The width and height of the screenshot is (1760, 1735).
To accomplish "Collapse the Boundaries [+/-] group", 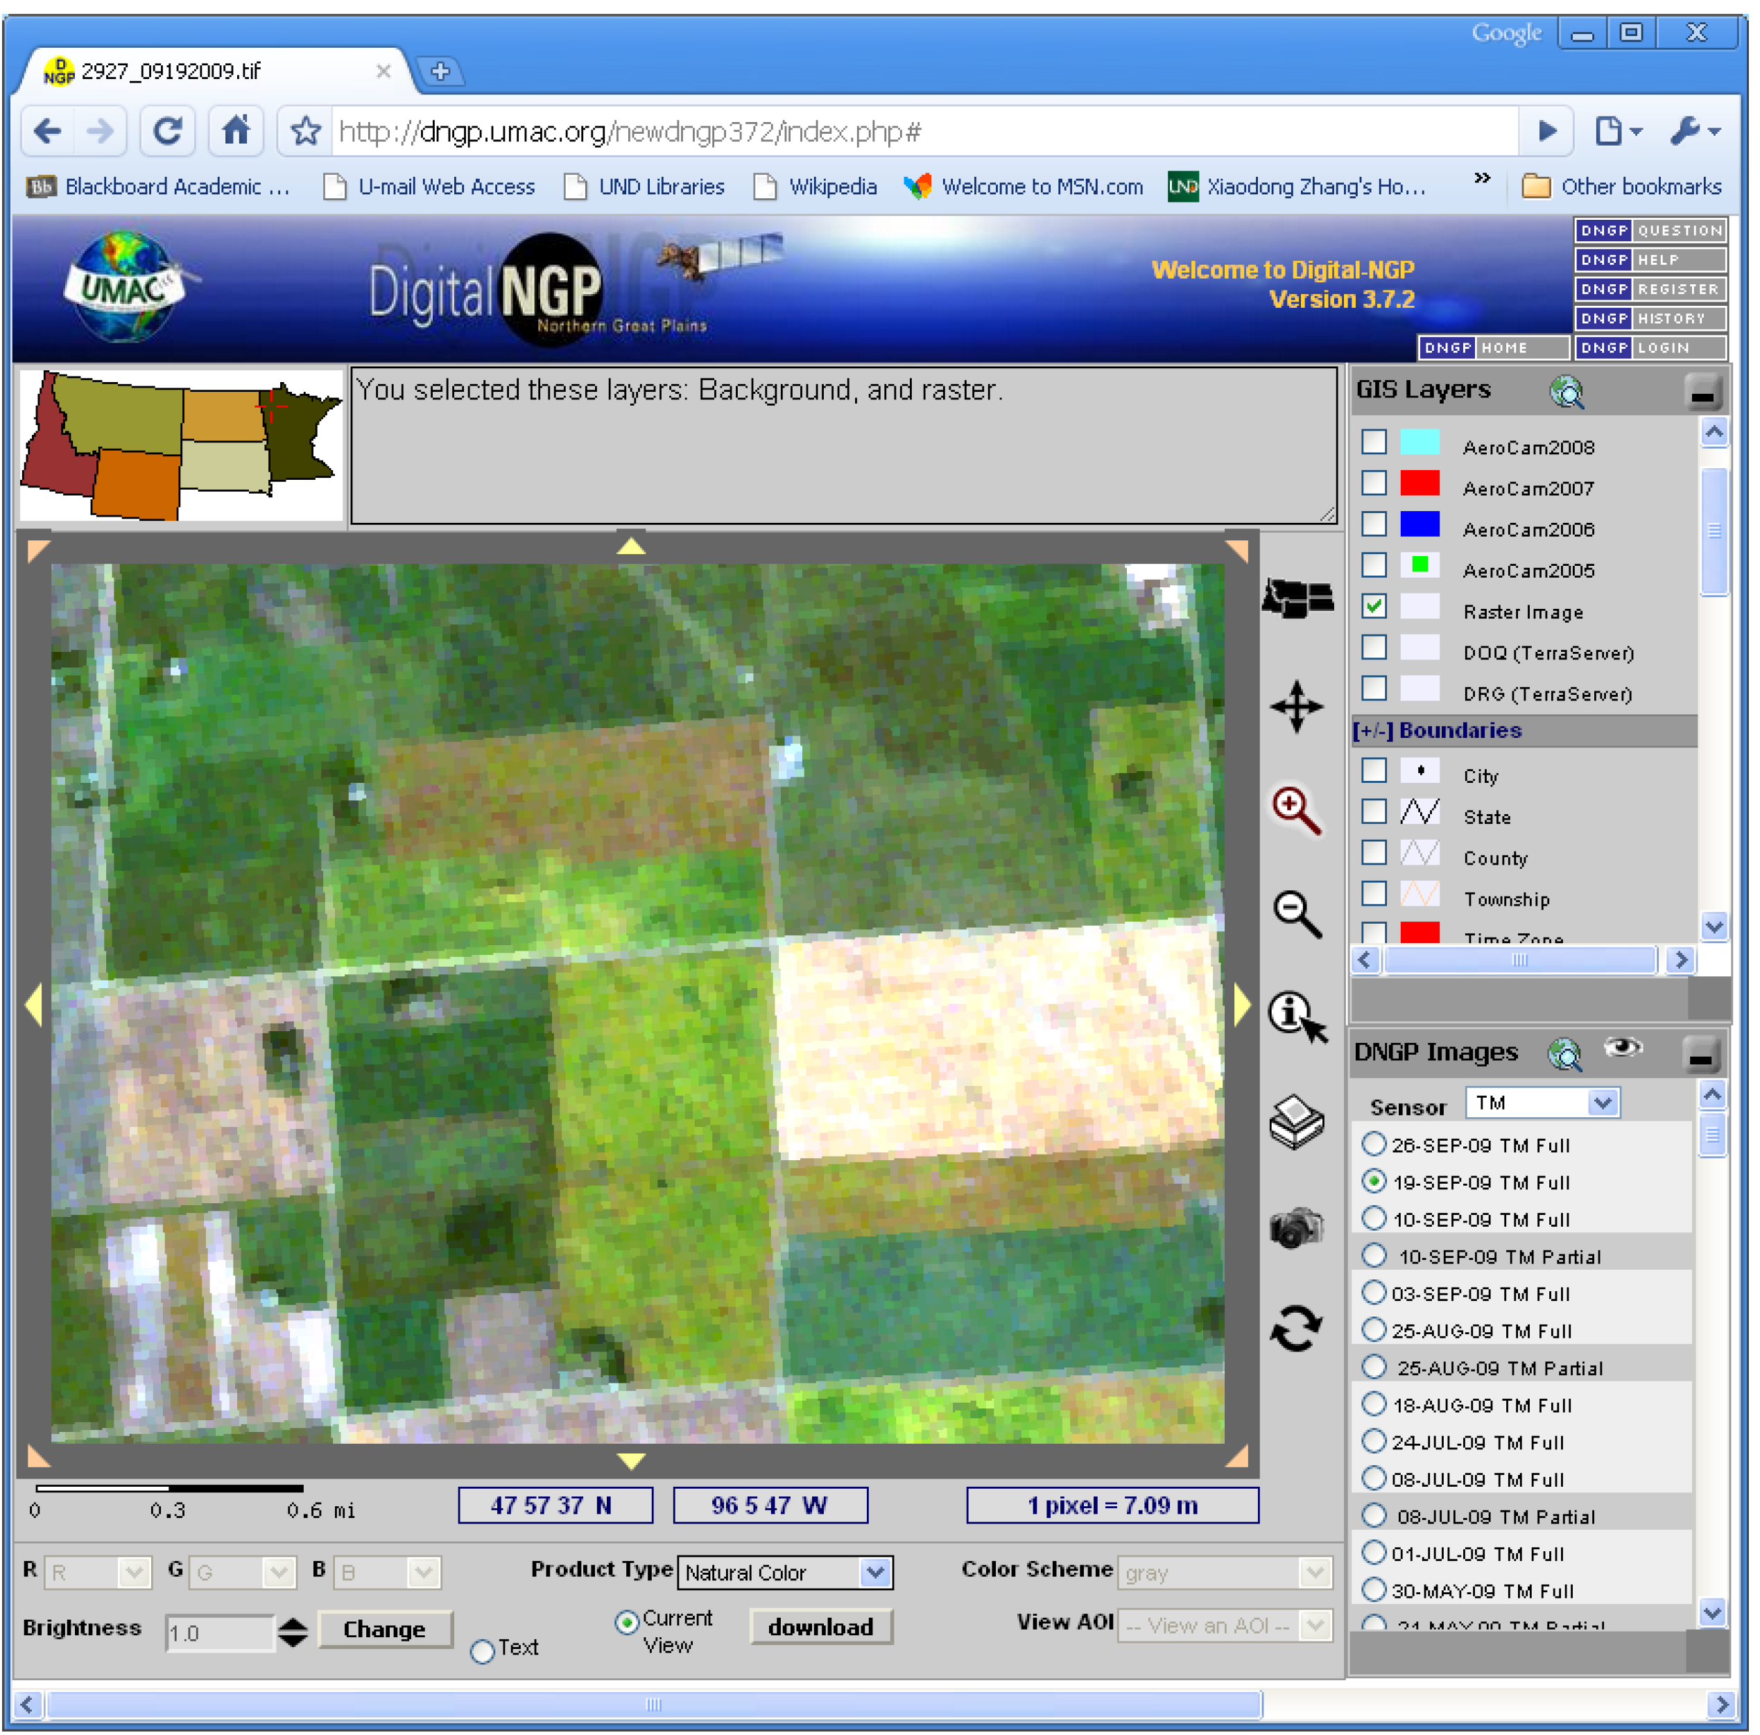I will [x=1373, y=730].
